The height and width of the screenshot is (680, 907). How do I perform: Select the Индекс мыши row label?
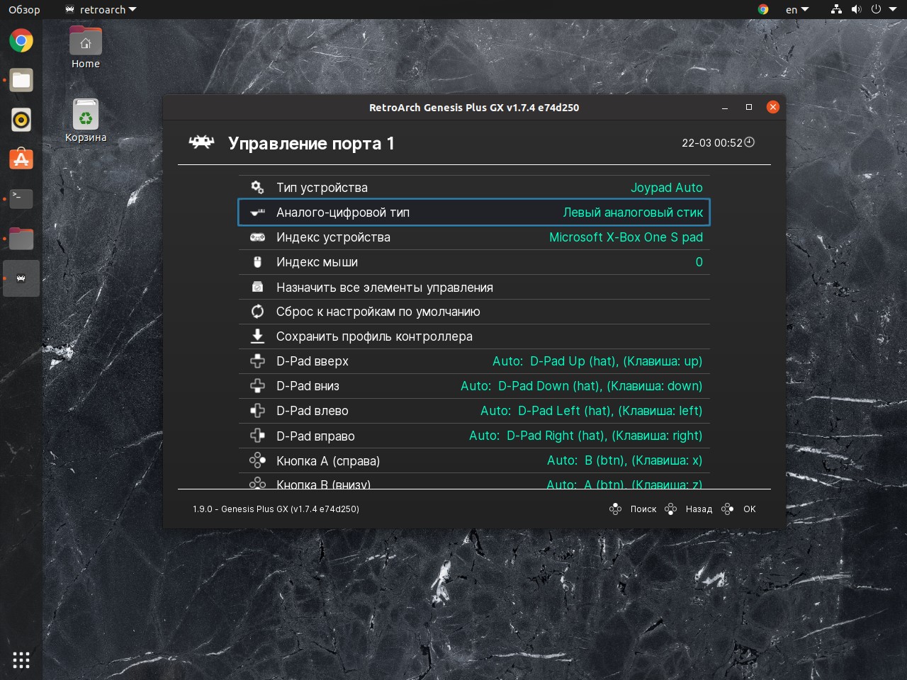coord(317,262)
